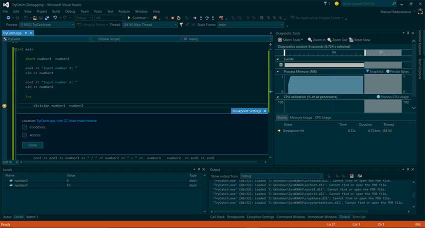Click the Open File folder icon

(x=35, y=18)
